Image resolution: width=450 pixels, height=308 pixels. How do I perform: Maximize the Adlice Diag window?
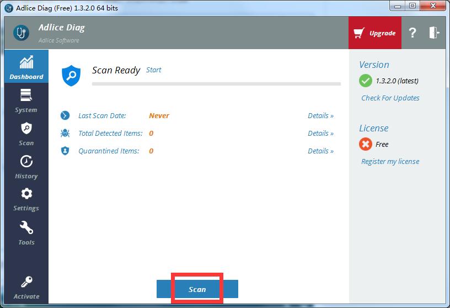click(413, 6)
